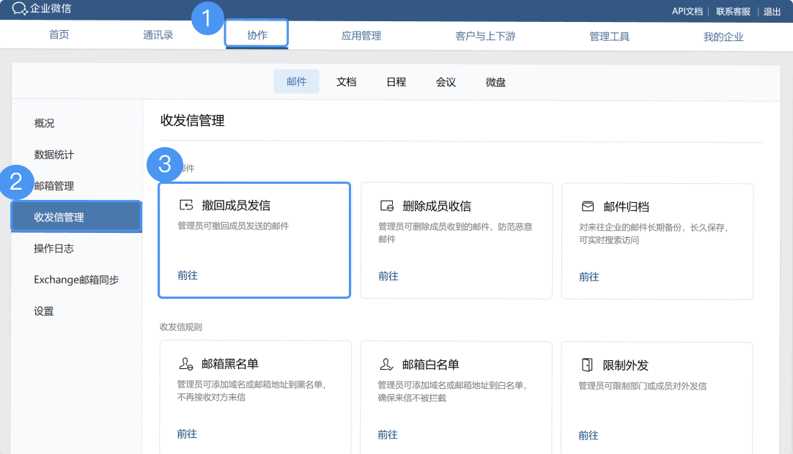Click the 邮箱黑名单 user icon
This screenshot has height=454, width=793.
pos(186,364)
